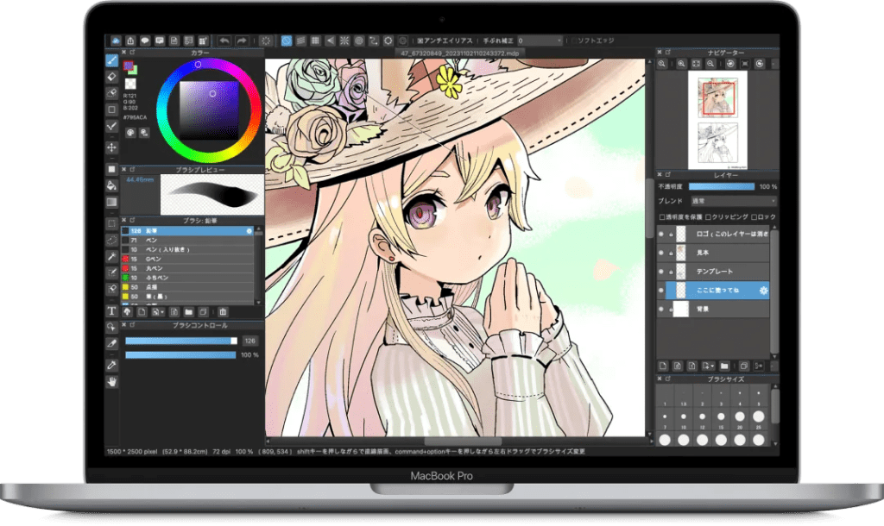Toggle the ソフトエッジ checkbox
This screenshot has height=526, width=884.
[574, 41]
